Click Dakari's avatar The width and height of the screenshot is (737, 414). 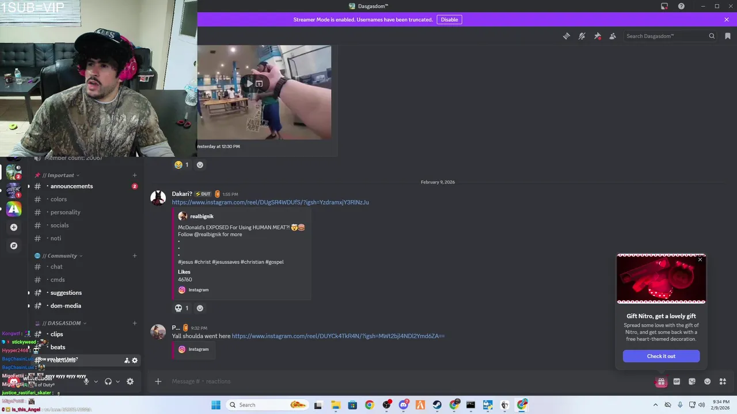tap(158, 198)
